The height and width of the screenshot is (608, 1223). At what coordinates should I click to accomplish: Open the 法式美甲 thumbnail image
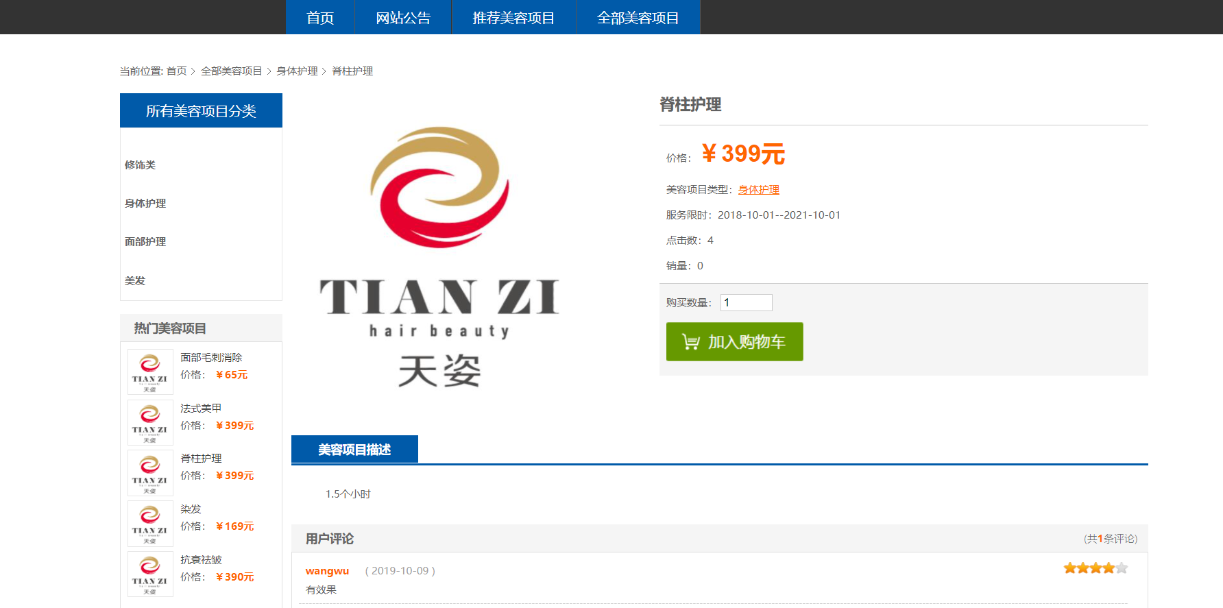[150, 422]
